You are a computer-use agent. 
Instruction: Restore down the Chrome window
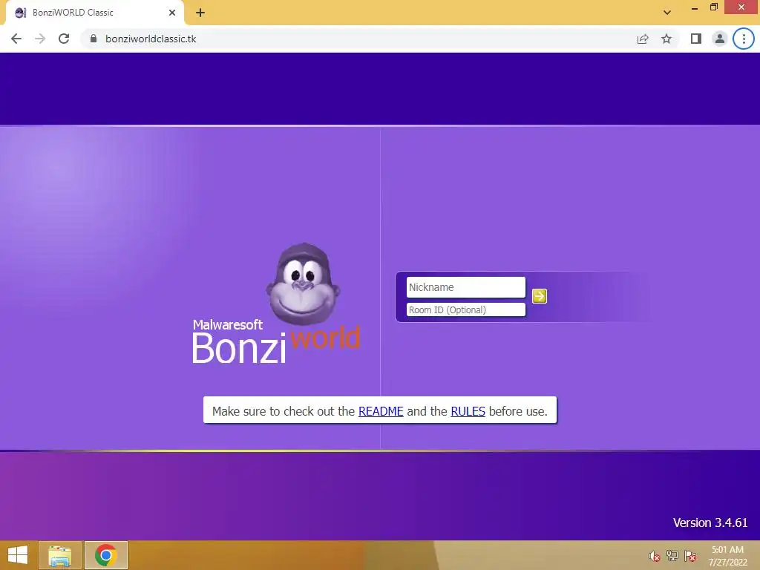point(713,7)
